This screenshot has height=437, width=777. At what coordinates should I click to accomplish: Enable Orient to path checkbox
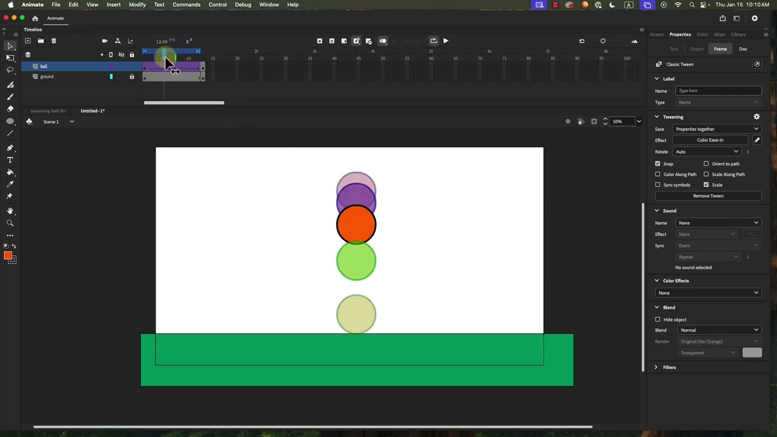(706, 164)
